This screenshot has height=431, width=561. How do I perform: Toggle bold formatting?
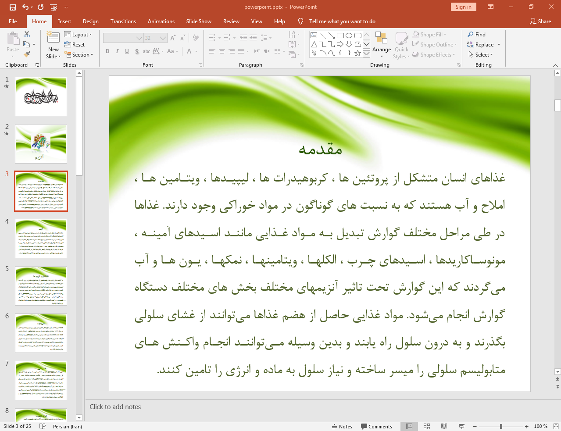(107, 51)
